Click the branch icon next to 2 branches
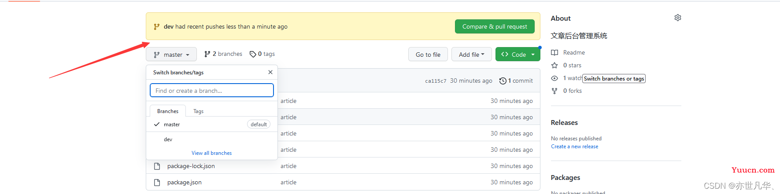The image size is (780, 194). tap(207, 54)
